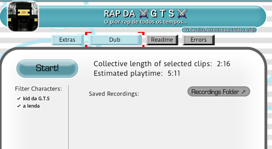
Task: Switch to the Dub tab
Action: point(115,40)
